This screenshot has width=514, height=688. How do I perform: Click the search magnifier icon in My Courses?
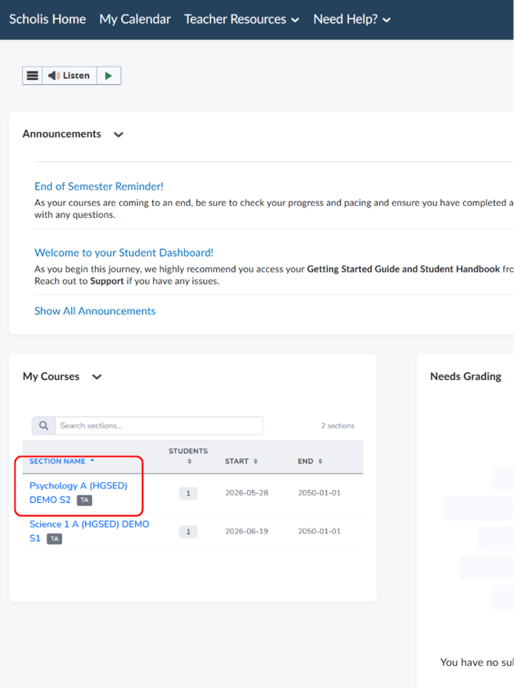pos(44,425)
